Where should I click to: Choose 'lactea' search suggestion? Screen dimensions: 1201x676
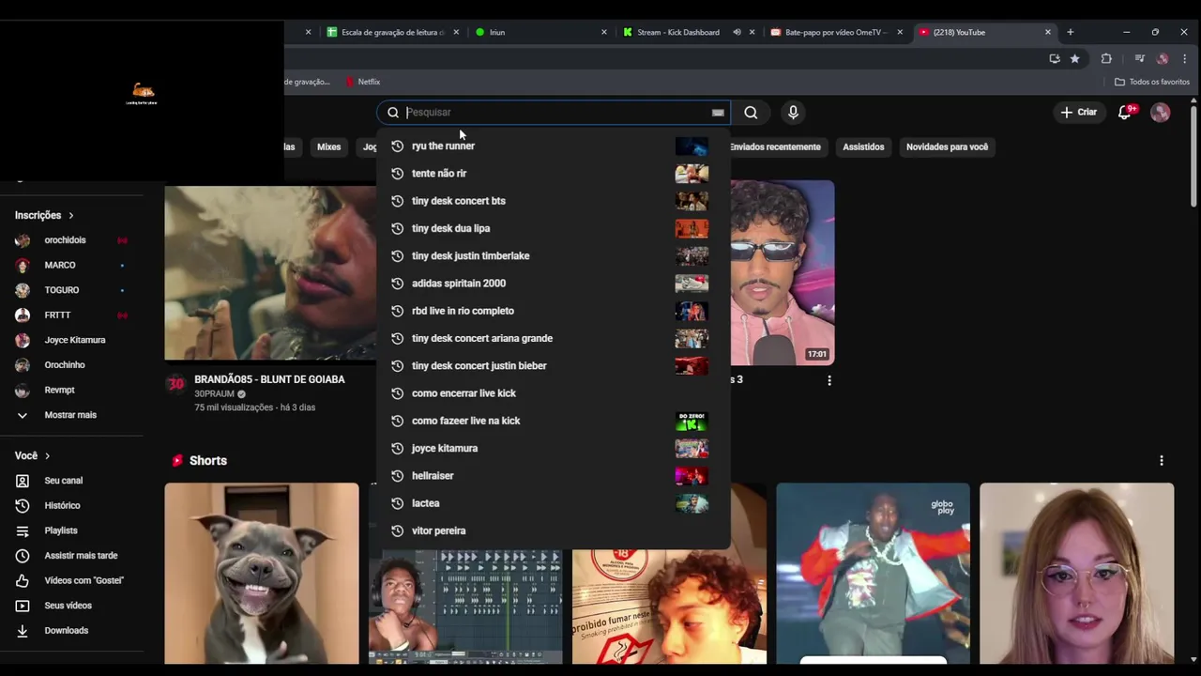click(554, 503)
